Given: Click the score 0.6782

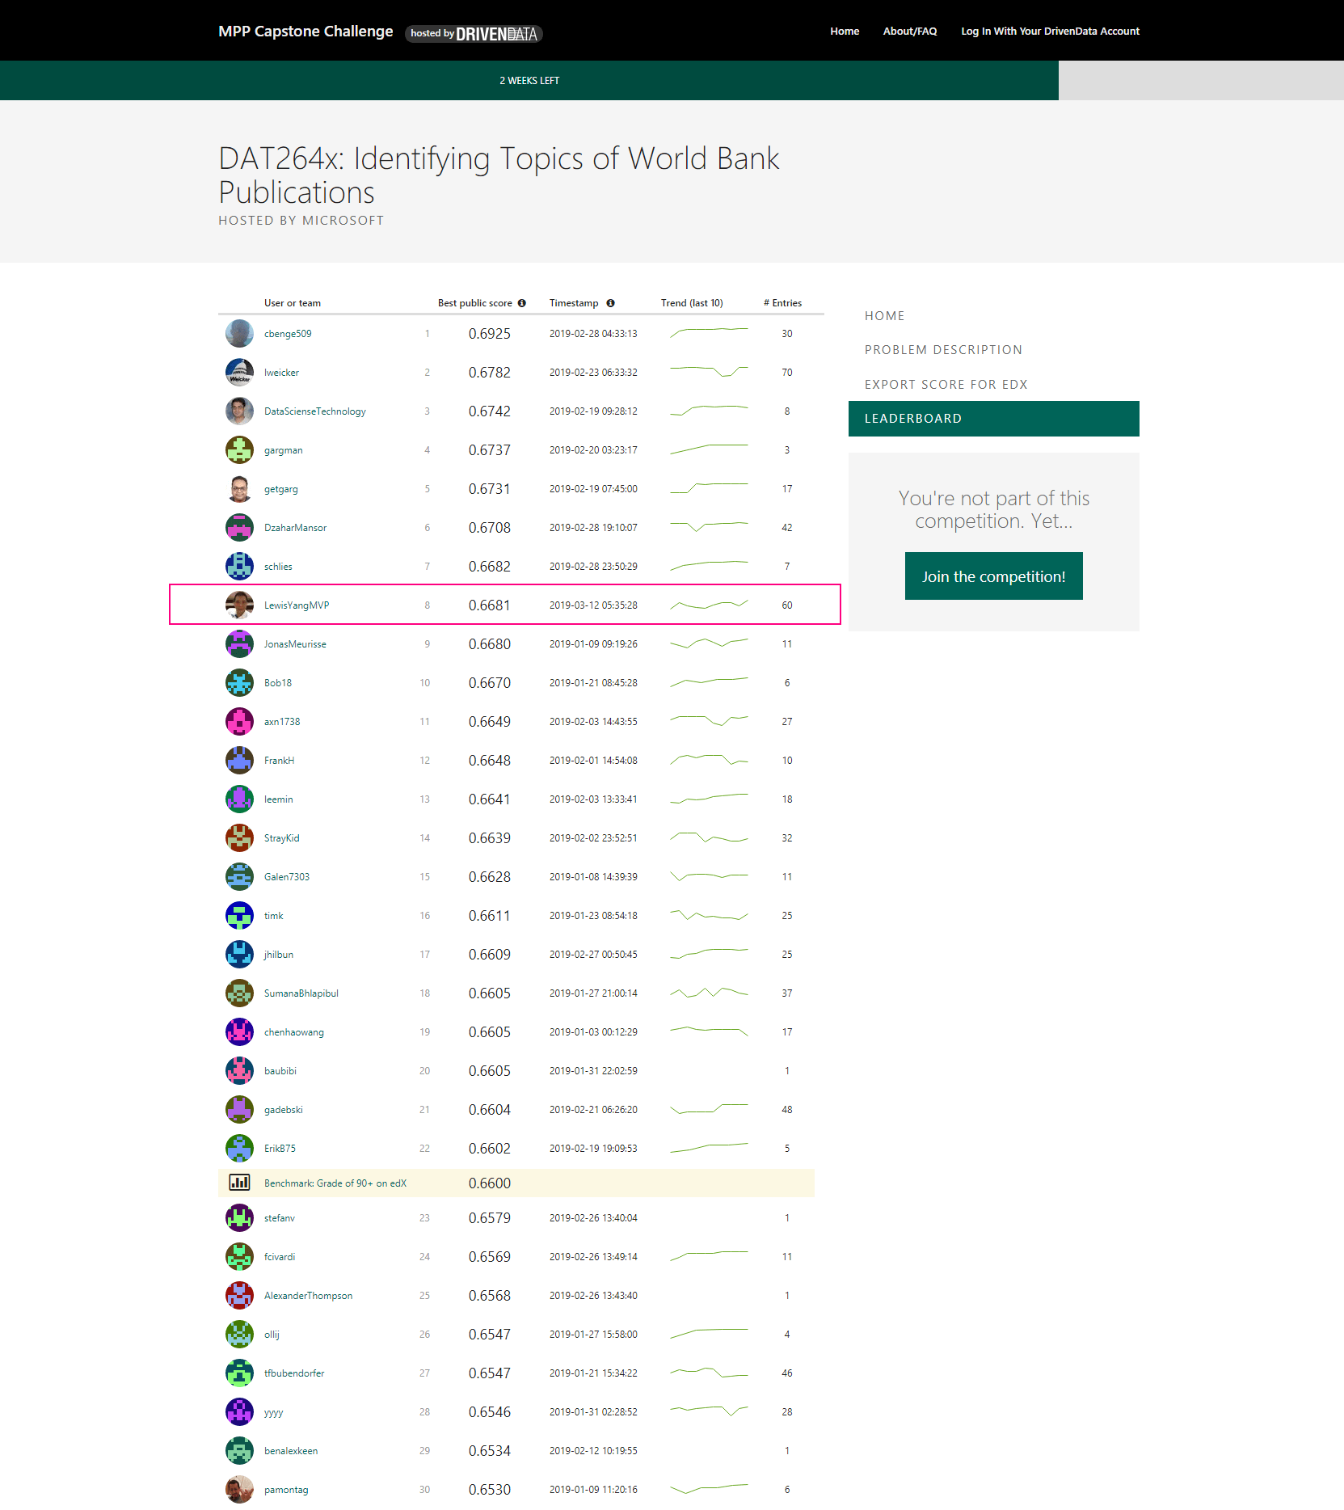Looking at the screenshot, I should [x=490, y=373].
